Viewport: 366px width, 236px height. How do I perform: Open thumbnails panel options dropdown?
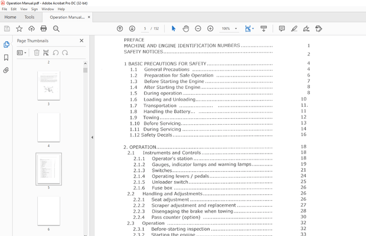tap(22, 53)
